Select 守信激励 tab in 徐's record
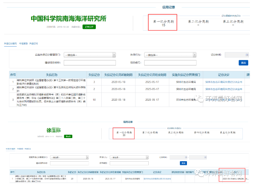Screen dimensions: 255x188 coord(20,149)
